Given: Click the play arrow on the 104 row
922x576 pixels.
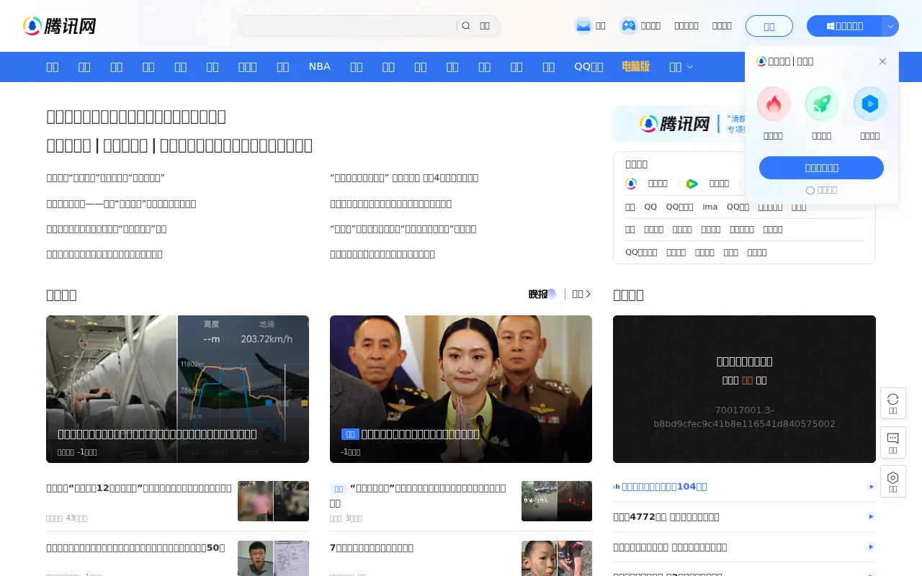Looking at the screenshot, I should 871,487.
